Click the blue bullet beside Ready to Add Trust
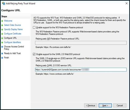 point(2,54)
